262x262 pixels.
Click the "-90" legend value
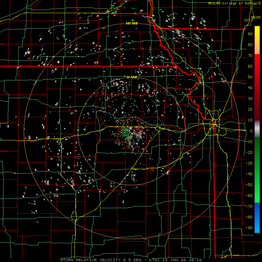249,228
